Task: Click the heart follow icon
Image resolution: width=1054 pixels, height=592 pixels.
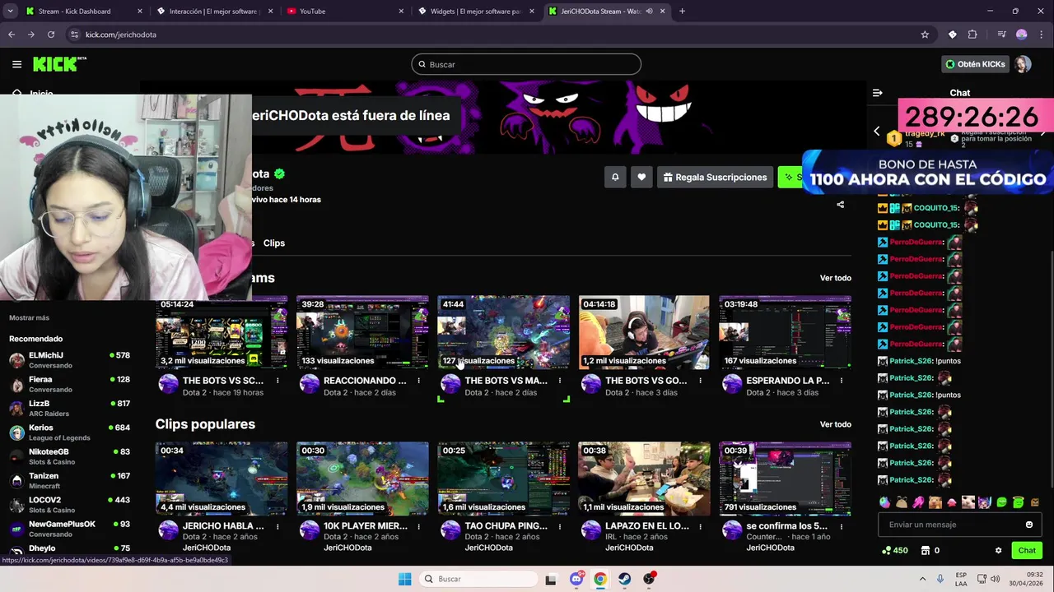Action: tap(641, 177)
